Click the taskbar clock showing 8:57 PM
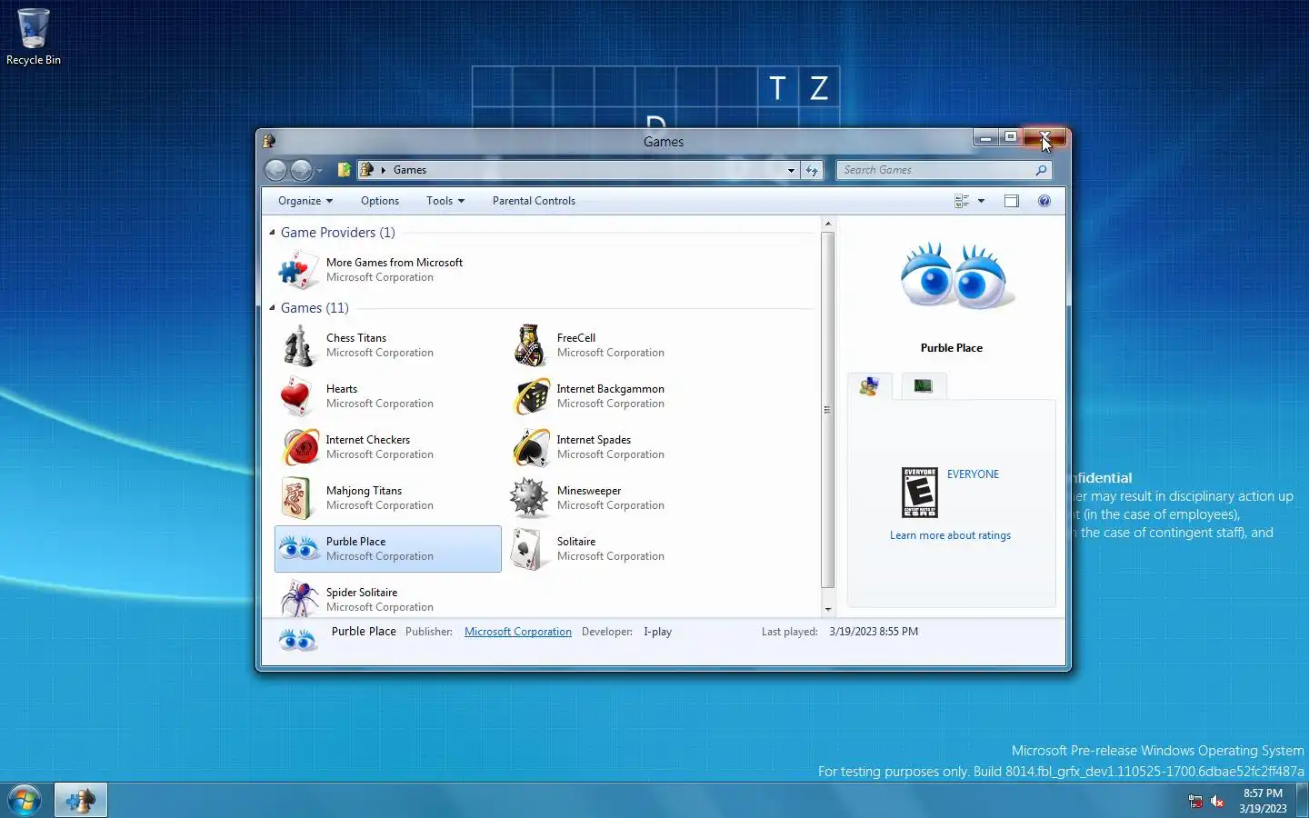 tap(1263, 801)
